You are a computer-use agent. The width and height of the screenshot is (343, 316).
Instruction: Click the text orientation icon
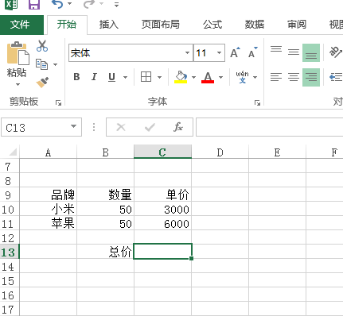tap(335, 52)
